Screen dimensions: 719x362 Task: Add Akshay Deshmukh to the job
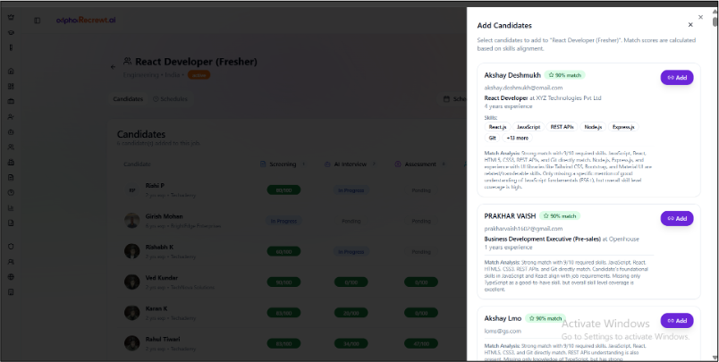tap(677, 78)
